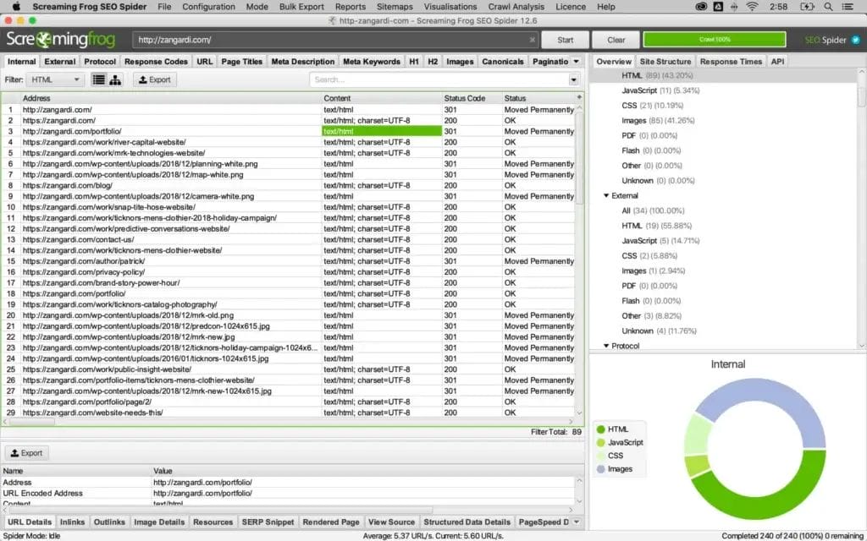This screenshot has width=867, height=541.
Task: Switch to tree view icon
Action: point(115,79)
